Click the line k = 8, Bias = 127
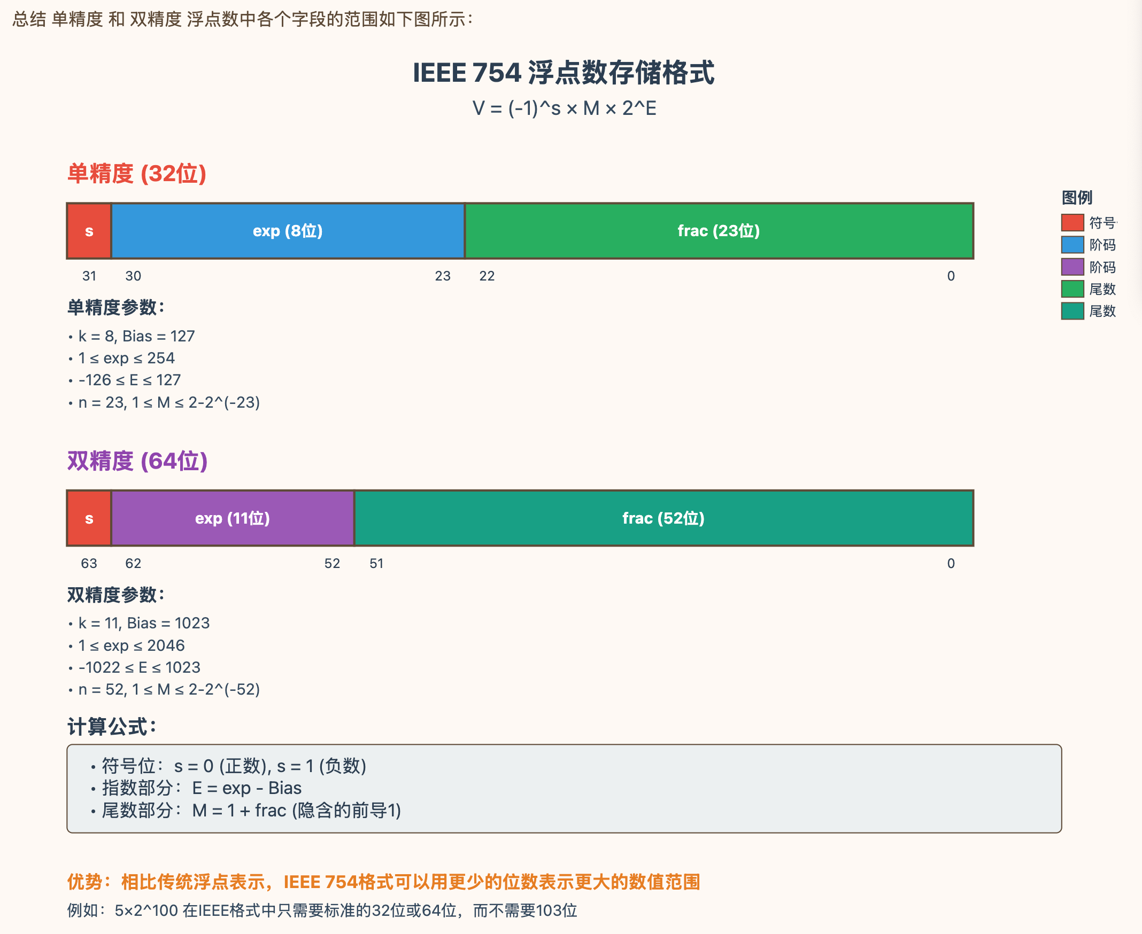The height and width of the screenshot is (934, 1142). click(x=132, y=336)
